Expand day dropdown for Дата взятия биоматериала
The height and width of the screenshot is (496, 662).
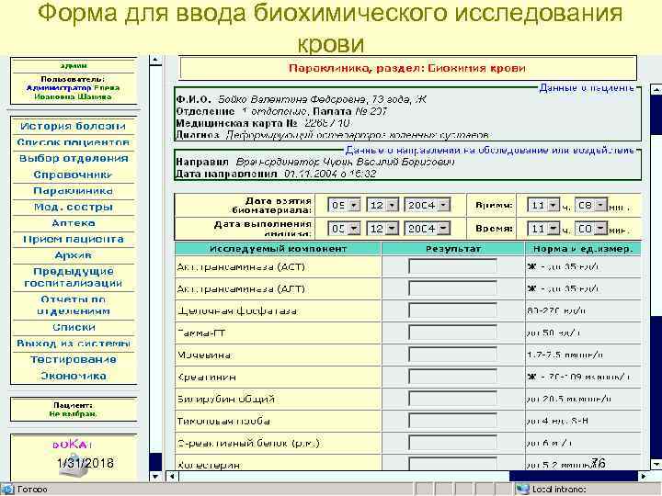[x=354, y=205]
